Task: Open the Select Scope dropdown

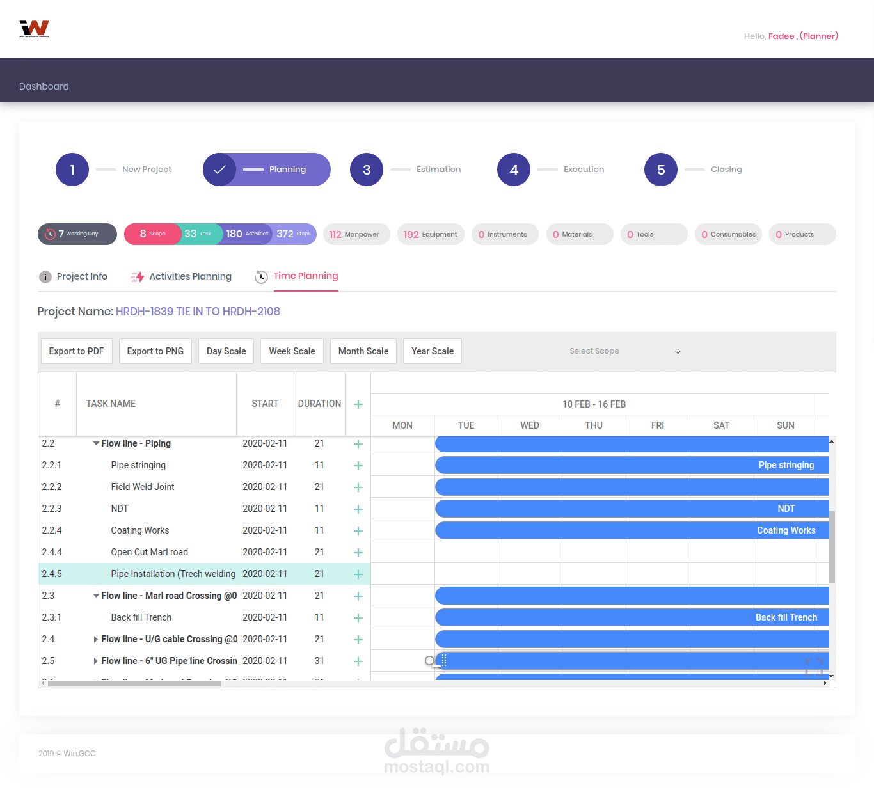Action: [x=625, y=351]
